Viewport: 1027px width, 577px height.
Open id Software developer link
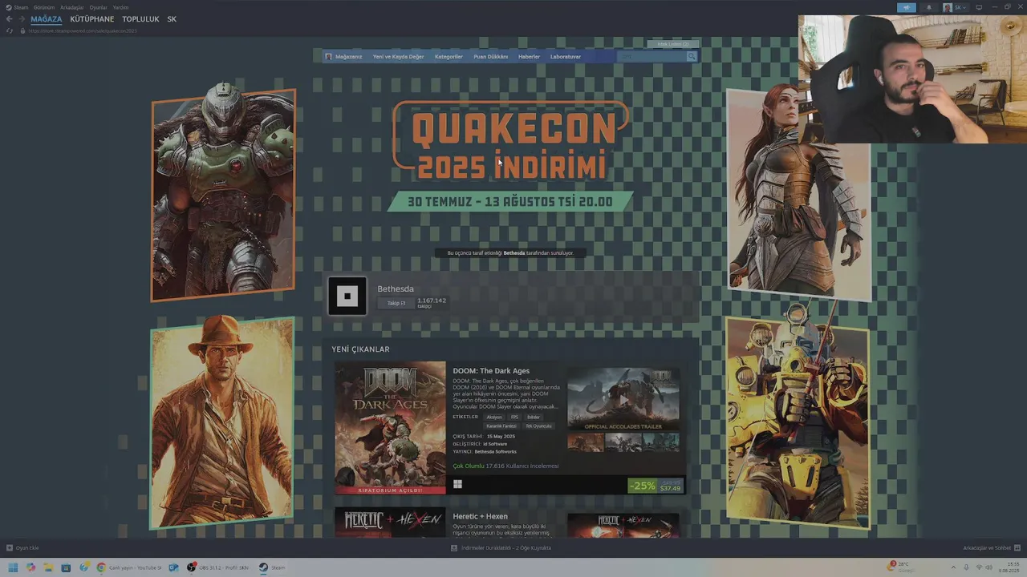coord(495,444)
